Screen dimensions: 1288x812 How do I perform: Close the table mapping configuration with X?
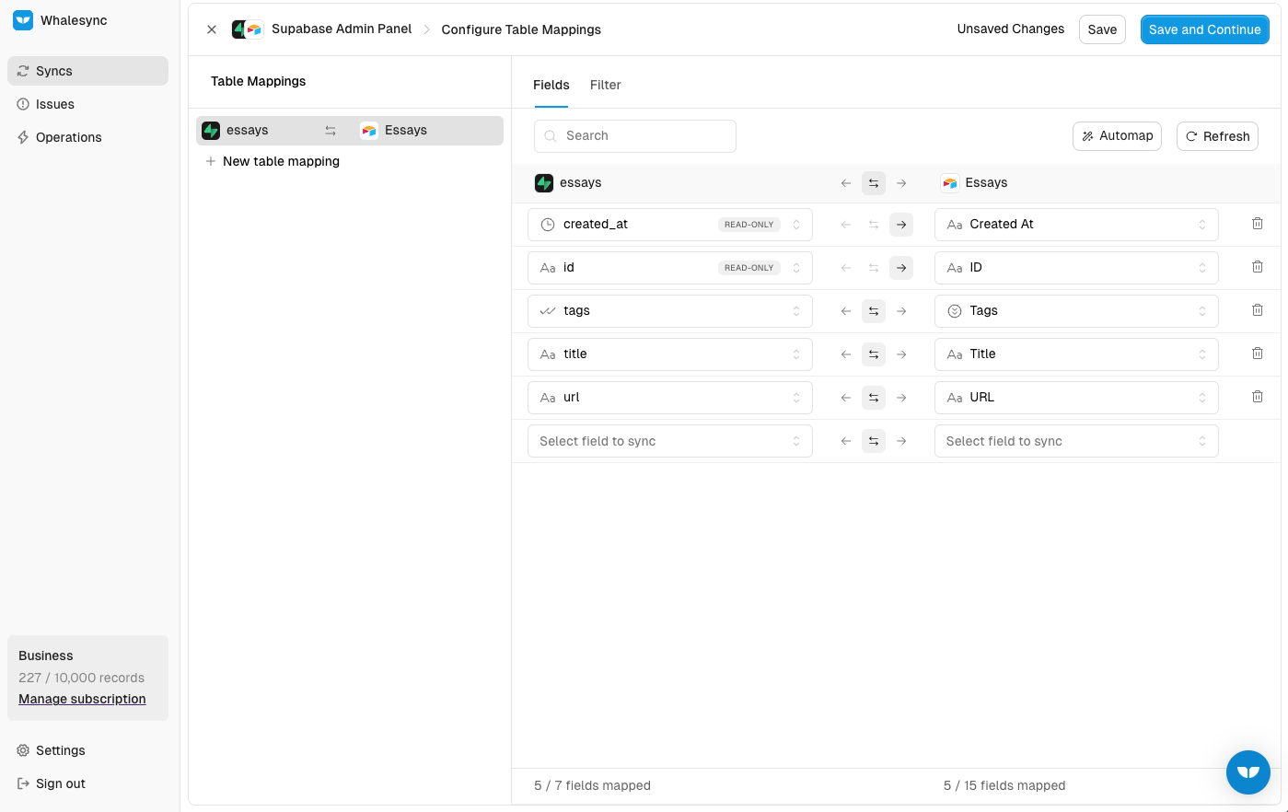click(212, 29)
